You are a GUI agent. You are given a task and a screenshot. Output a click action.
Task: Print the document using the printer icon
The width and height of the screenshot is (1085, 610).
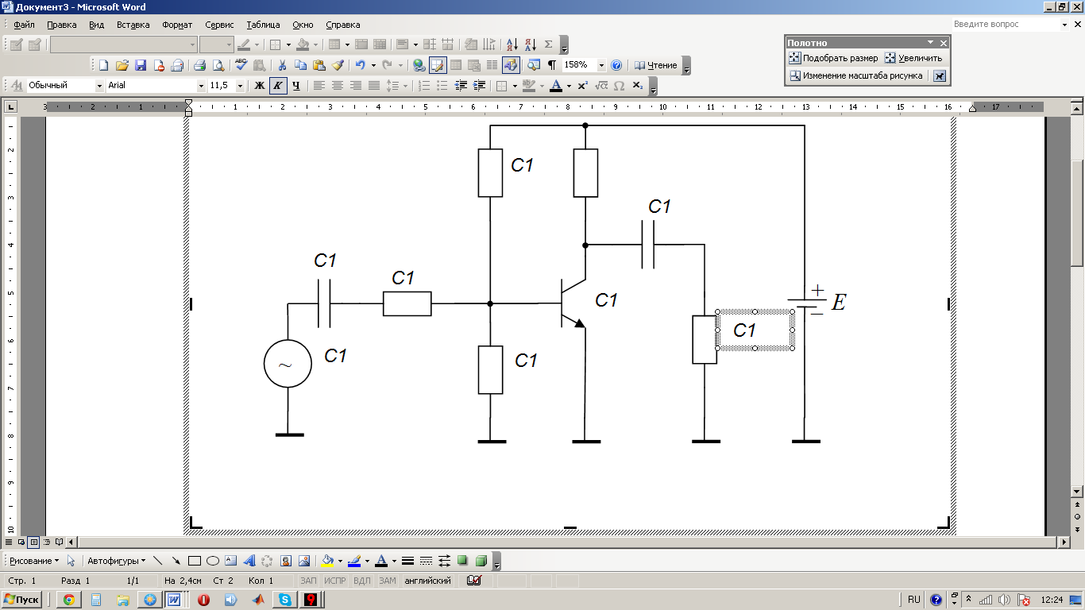[x=200, y=65]
